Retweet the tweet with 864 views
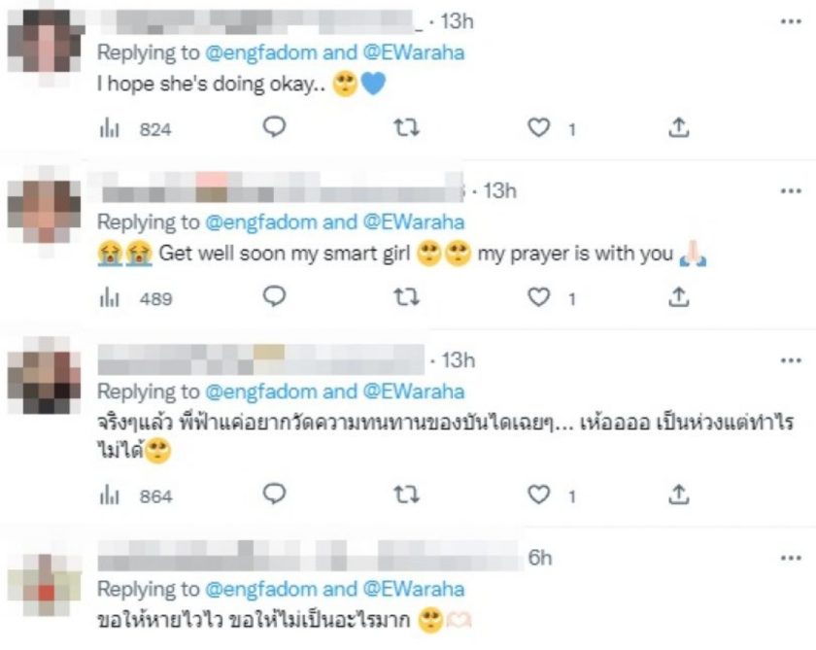 click(406, 495)
